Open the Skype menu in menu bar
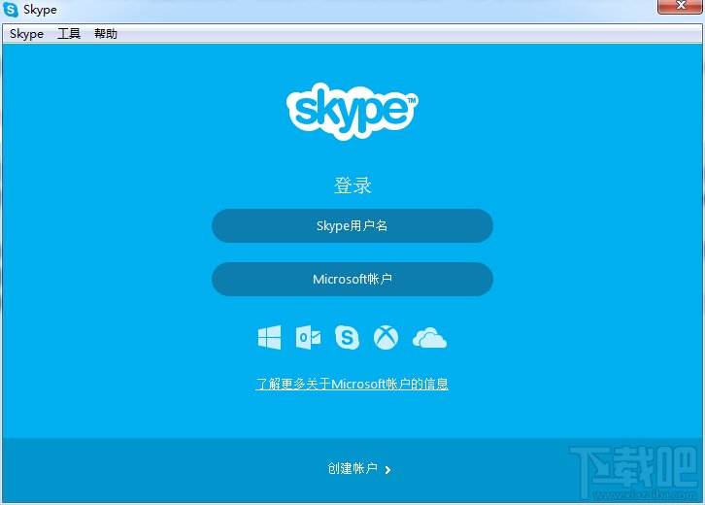 [x=26, y=34]
